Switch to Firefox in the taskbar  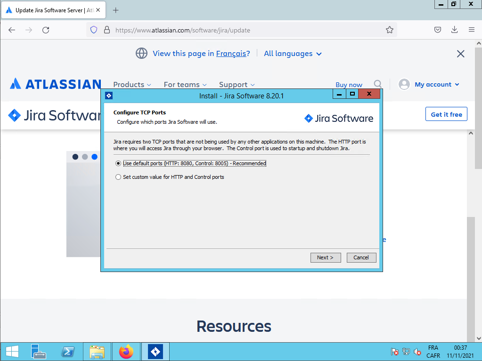click(126, 352)
